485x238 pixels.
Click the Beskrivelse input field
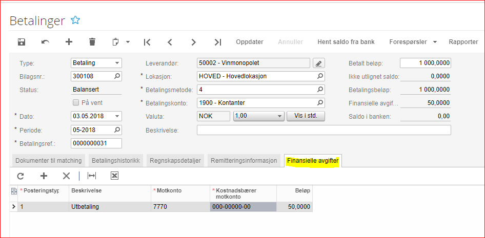324,130
